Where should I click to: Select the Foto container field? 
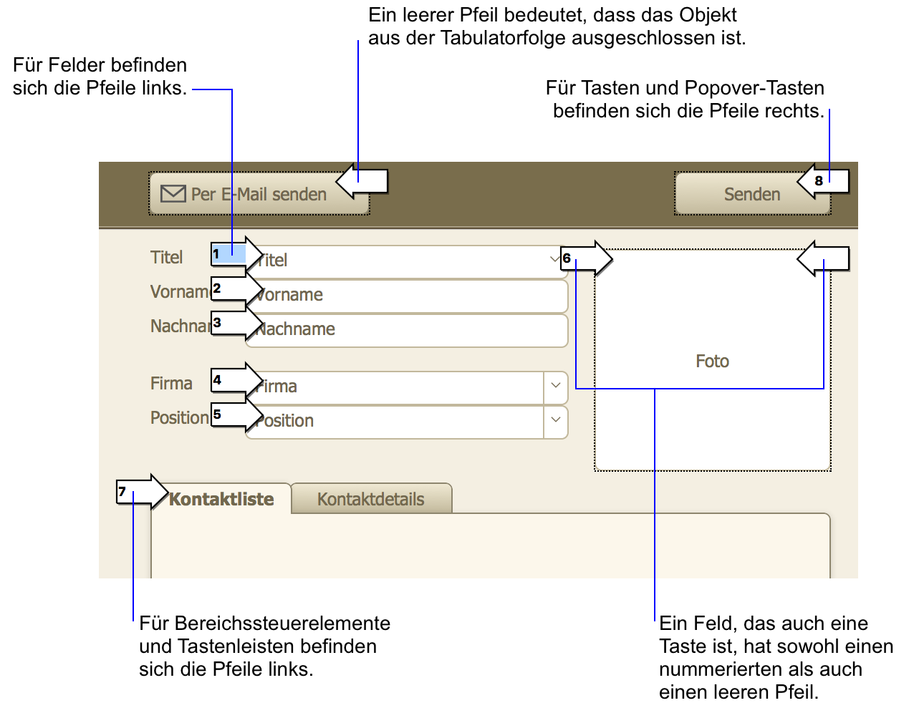[x=712, y=401]
